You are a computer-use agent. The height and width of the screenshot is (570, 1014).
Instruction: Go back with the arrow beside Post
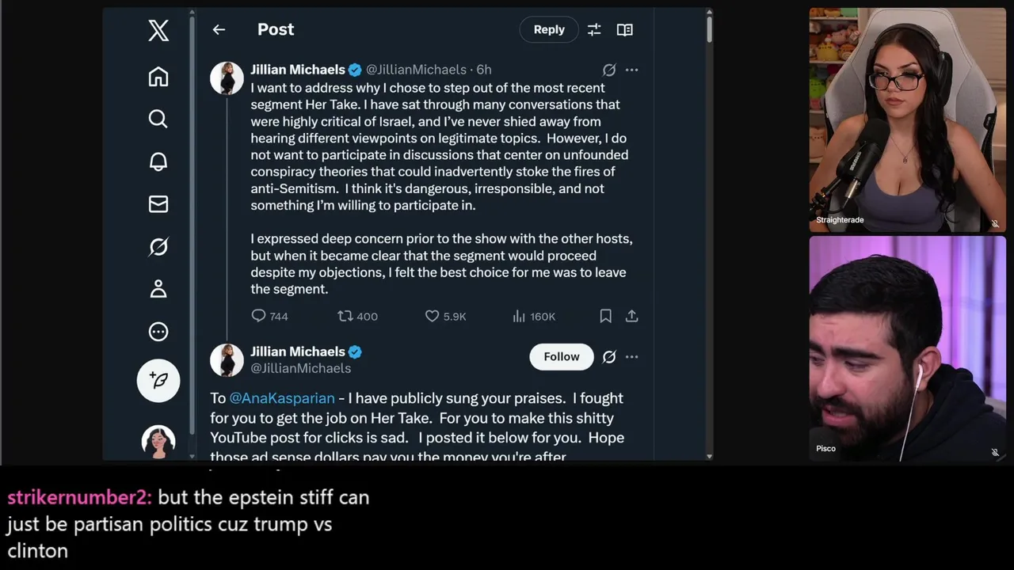point(219,30)
